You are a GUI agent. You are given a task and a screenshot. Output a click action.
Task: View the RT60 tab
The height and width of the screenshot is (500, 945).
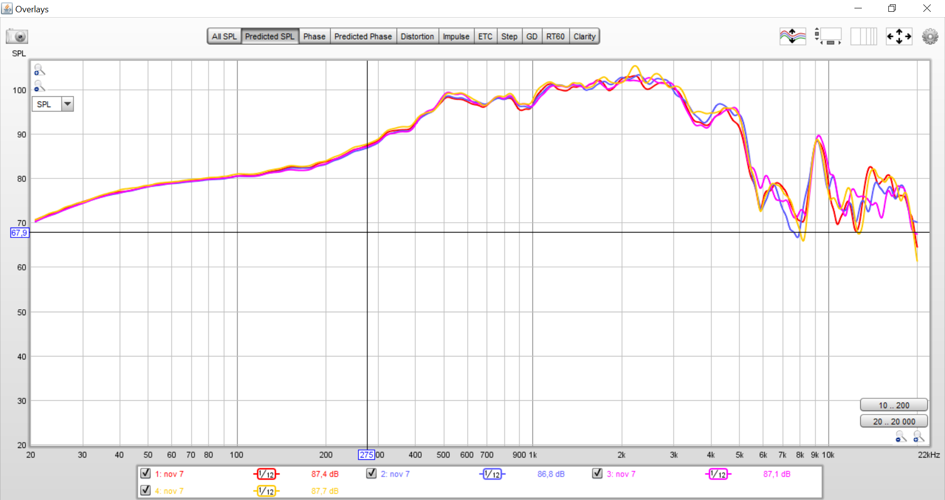pos(556,36)
